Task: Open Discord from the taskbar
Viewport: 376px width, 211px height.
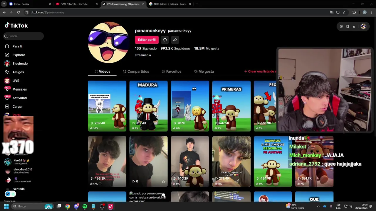Action: point(76,206)
